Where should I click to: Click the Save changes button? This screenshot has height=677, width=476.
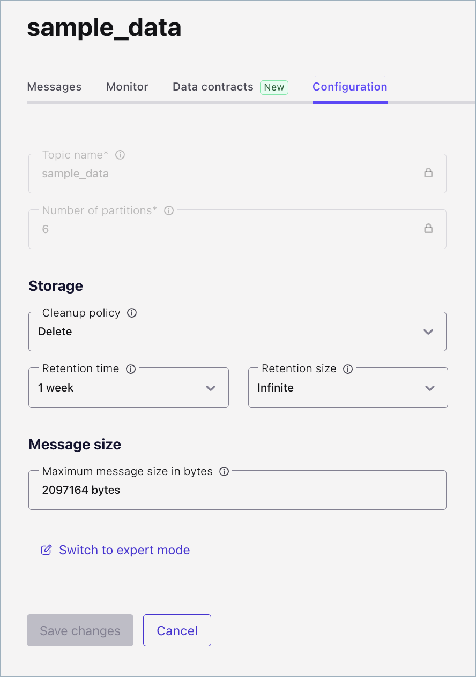80,630
